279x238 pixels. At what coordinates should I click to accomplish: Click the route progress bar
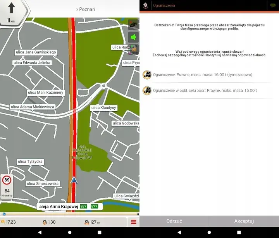(x=70, y=214)
